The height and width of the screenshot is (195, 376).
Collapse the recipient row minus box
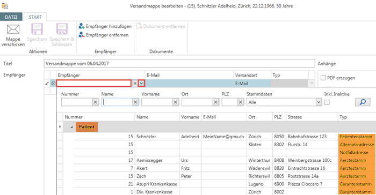tap(53, 84)
